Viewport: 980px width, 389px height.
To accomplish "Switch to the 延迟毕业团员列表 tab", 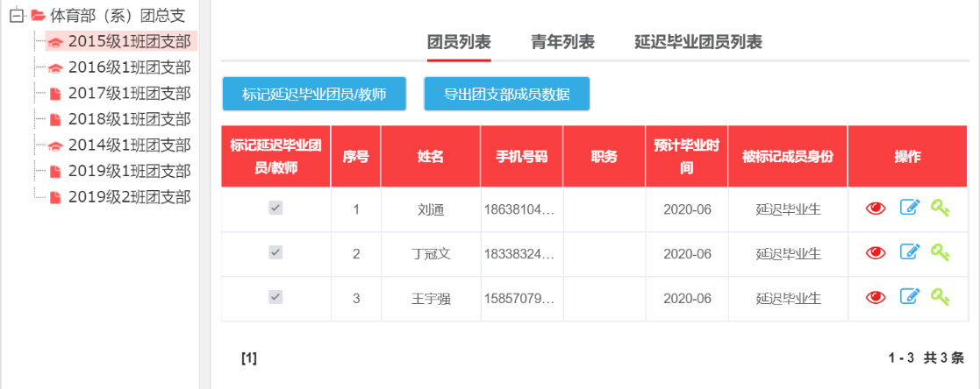I will coord(697,42).
